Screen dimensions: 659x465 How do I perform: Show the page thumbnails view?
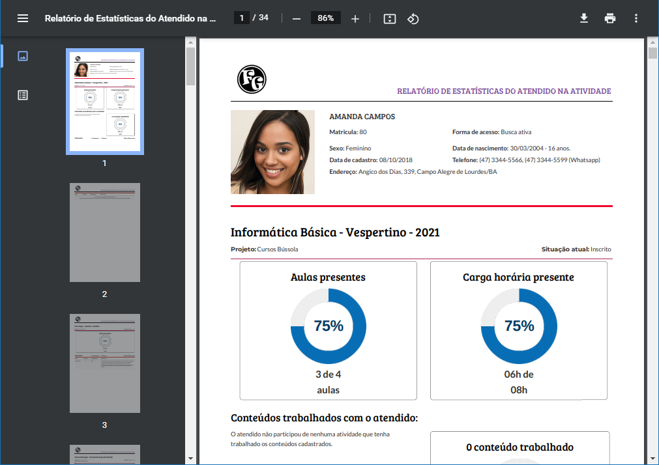coord(23,56)
